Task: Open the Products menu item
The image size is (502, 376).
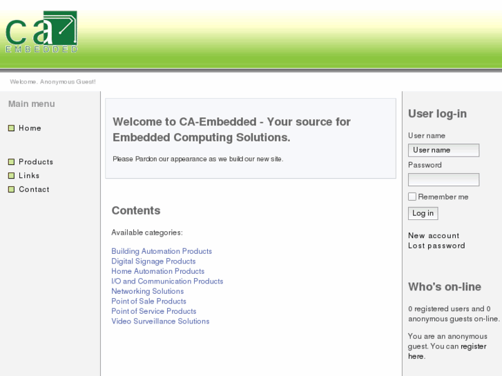Action: 36,162
